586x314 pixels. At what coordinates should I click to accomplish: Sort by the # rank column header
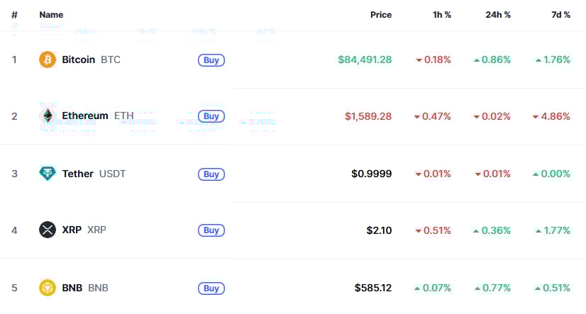[14, 14]
